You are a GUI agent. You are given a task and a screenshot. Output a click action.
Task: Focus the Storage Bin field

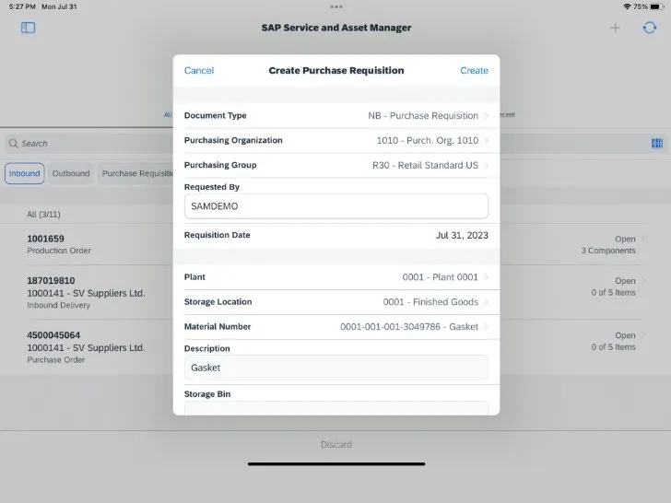coord(336,408)
